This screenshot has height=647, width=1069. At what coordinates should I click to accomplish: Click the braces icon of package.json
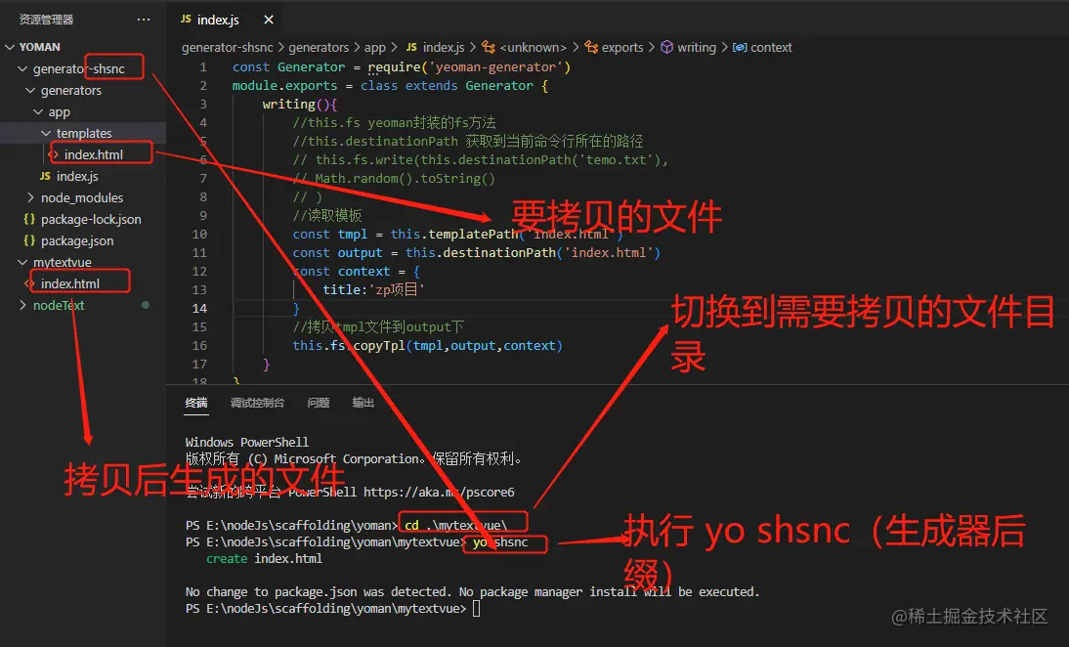pyautogui.click(x=29, y=240)
